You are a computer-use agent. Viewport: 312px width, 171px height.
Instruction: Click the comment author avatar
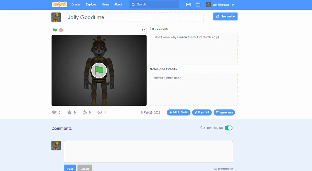pos(56,145)
